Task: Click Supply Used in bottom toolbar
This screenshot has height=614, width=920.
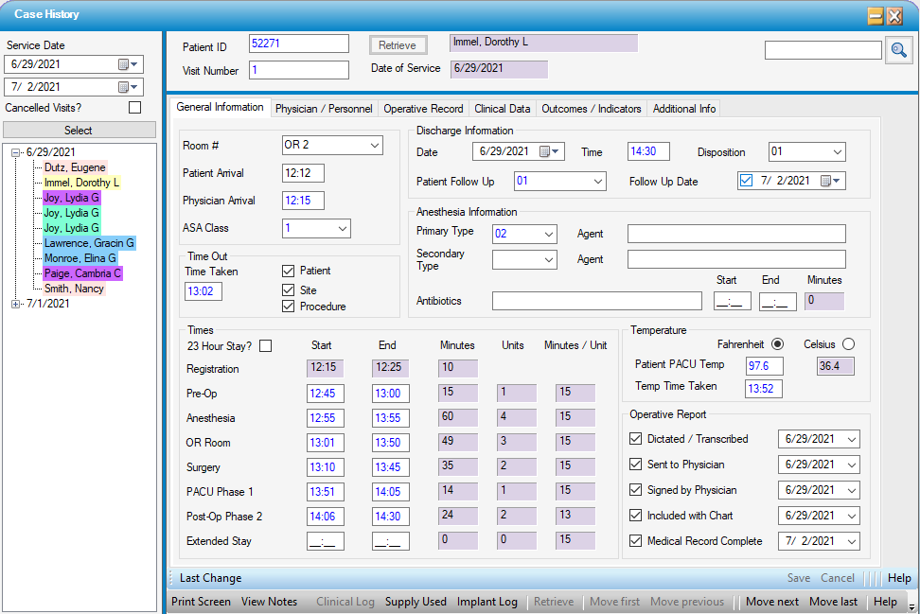Action: tap(416, 602)
